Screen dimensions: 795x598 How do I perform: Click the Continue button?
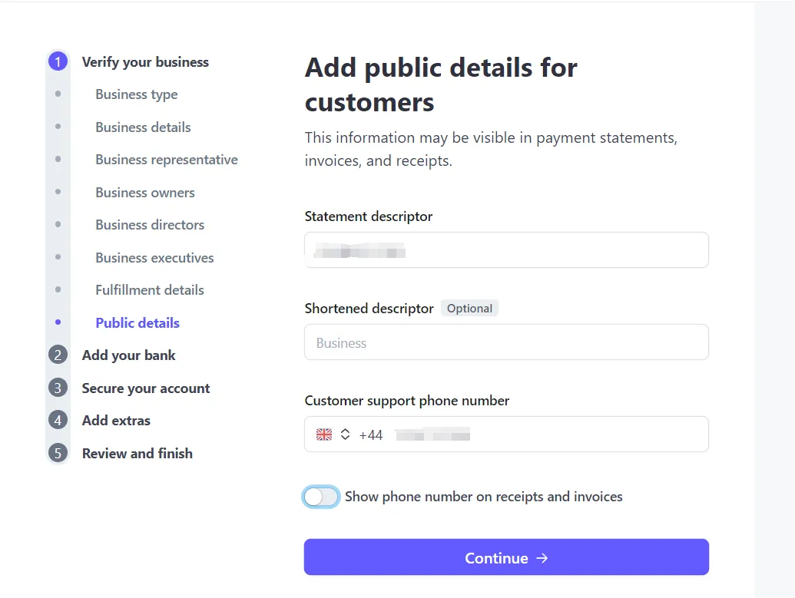click(506, 557)
